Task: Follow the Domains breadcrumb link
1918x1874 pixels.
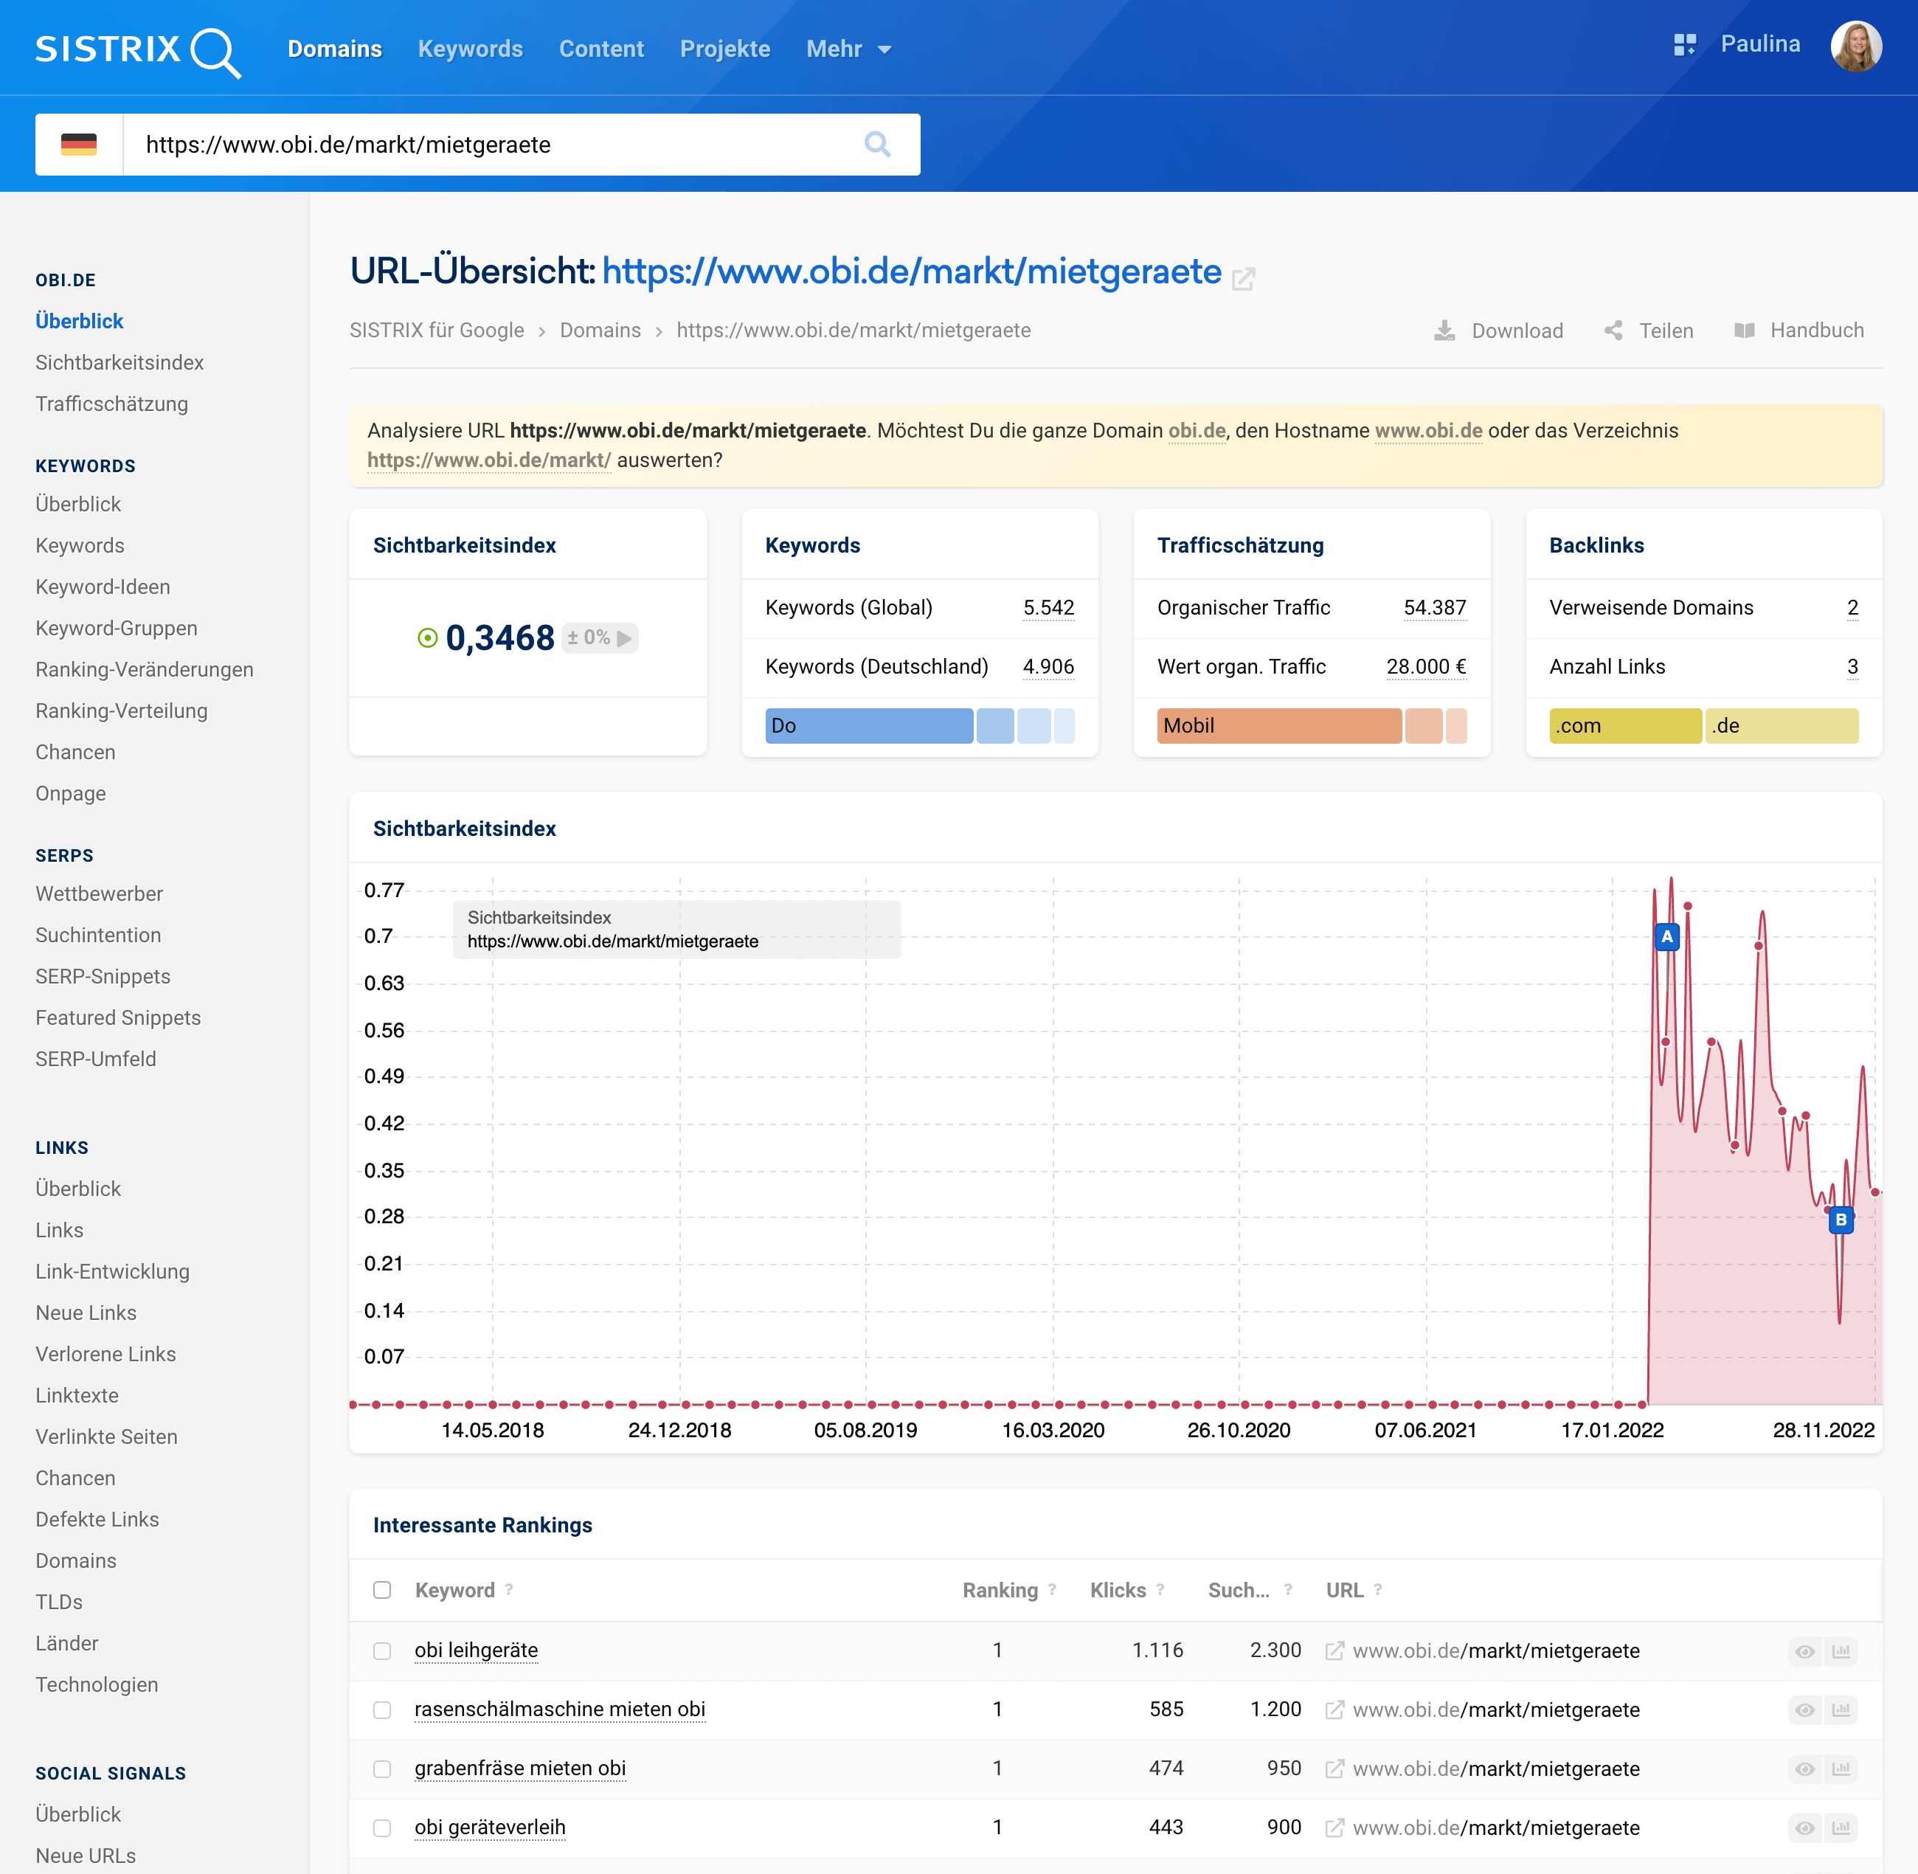Action: pos(599,331)
